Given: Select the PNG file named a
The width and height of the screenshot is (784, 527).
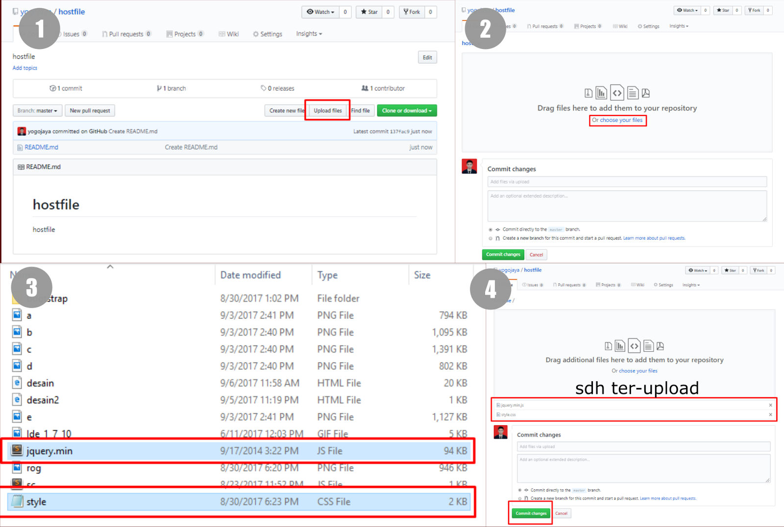Looking at the screenshot, I should pos(239,316).
